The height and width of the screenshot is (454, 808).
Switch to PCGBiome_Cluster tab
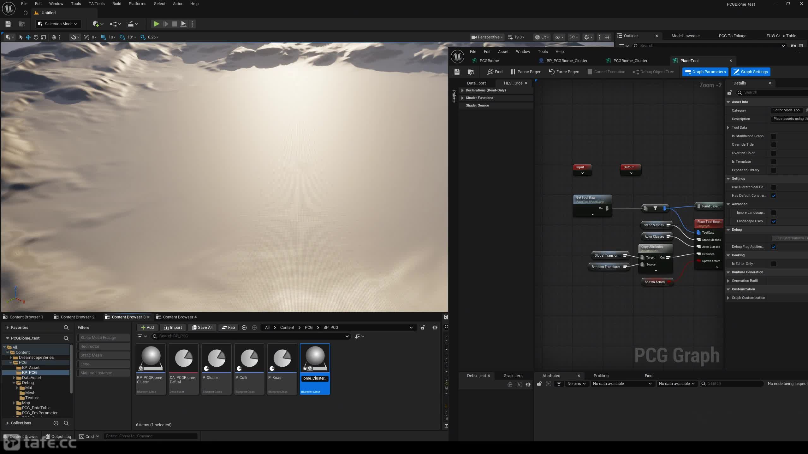tap(630, 61)
